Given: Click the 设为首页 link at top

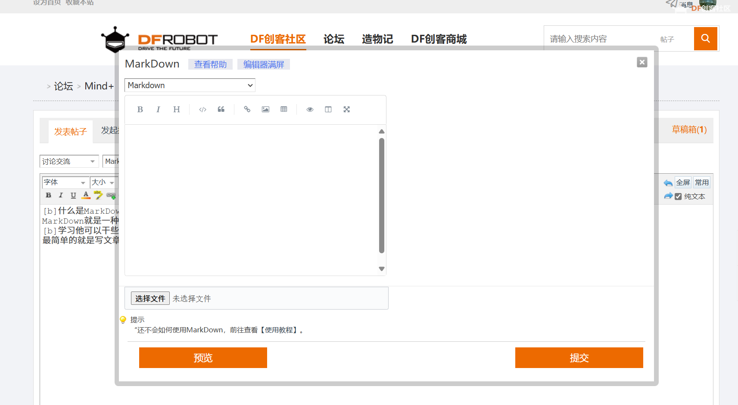Looking at the screenshot, I should pos(47,3).
